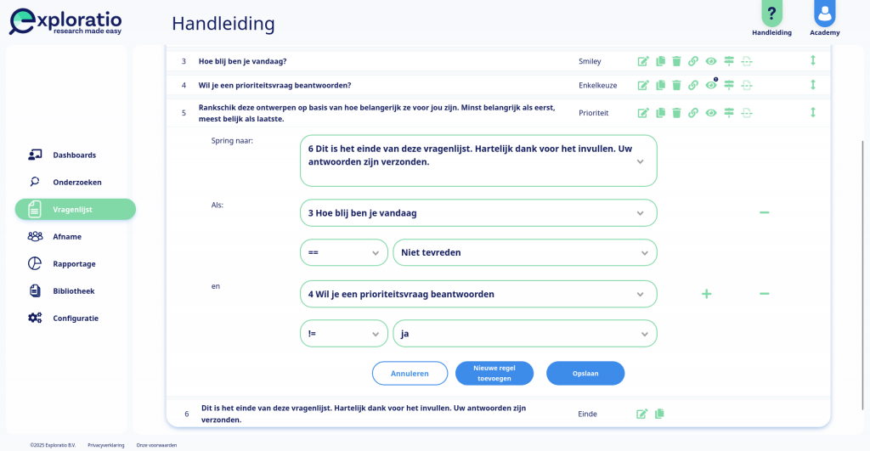This screenshot has width=870, height=451.
Task: Open the '==' operator dropdown
Action: [x=343, y=252]
